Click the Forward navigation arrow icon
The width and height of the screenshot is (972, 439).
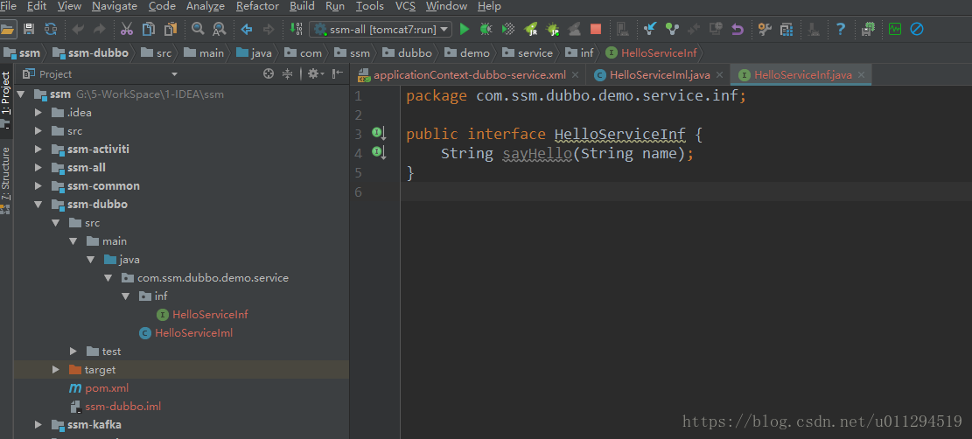click(269, 29)
